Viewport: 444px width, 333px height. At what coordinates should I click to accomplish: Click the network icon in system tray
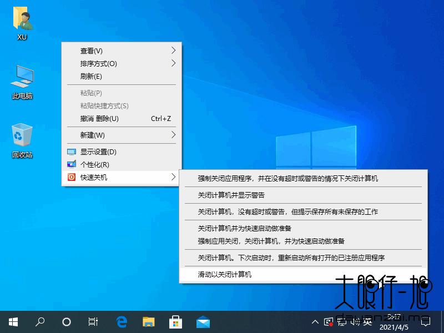pyautogui.click(x=342, y=322)
